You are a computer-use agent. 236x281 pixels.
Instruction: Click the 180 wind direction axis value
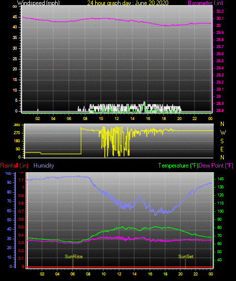click(17, 141)
